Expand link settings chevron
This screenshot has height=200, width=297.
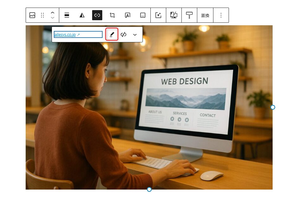pyautogui.click(x=135, y=34)
